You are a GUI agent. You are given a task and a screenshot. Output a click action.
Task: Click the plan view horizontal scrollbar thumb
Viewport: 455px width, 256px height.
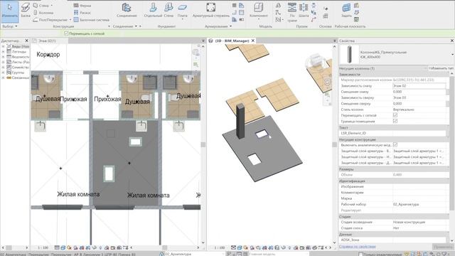[164, 247]
